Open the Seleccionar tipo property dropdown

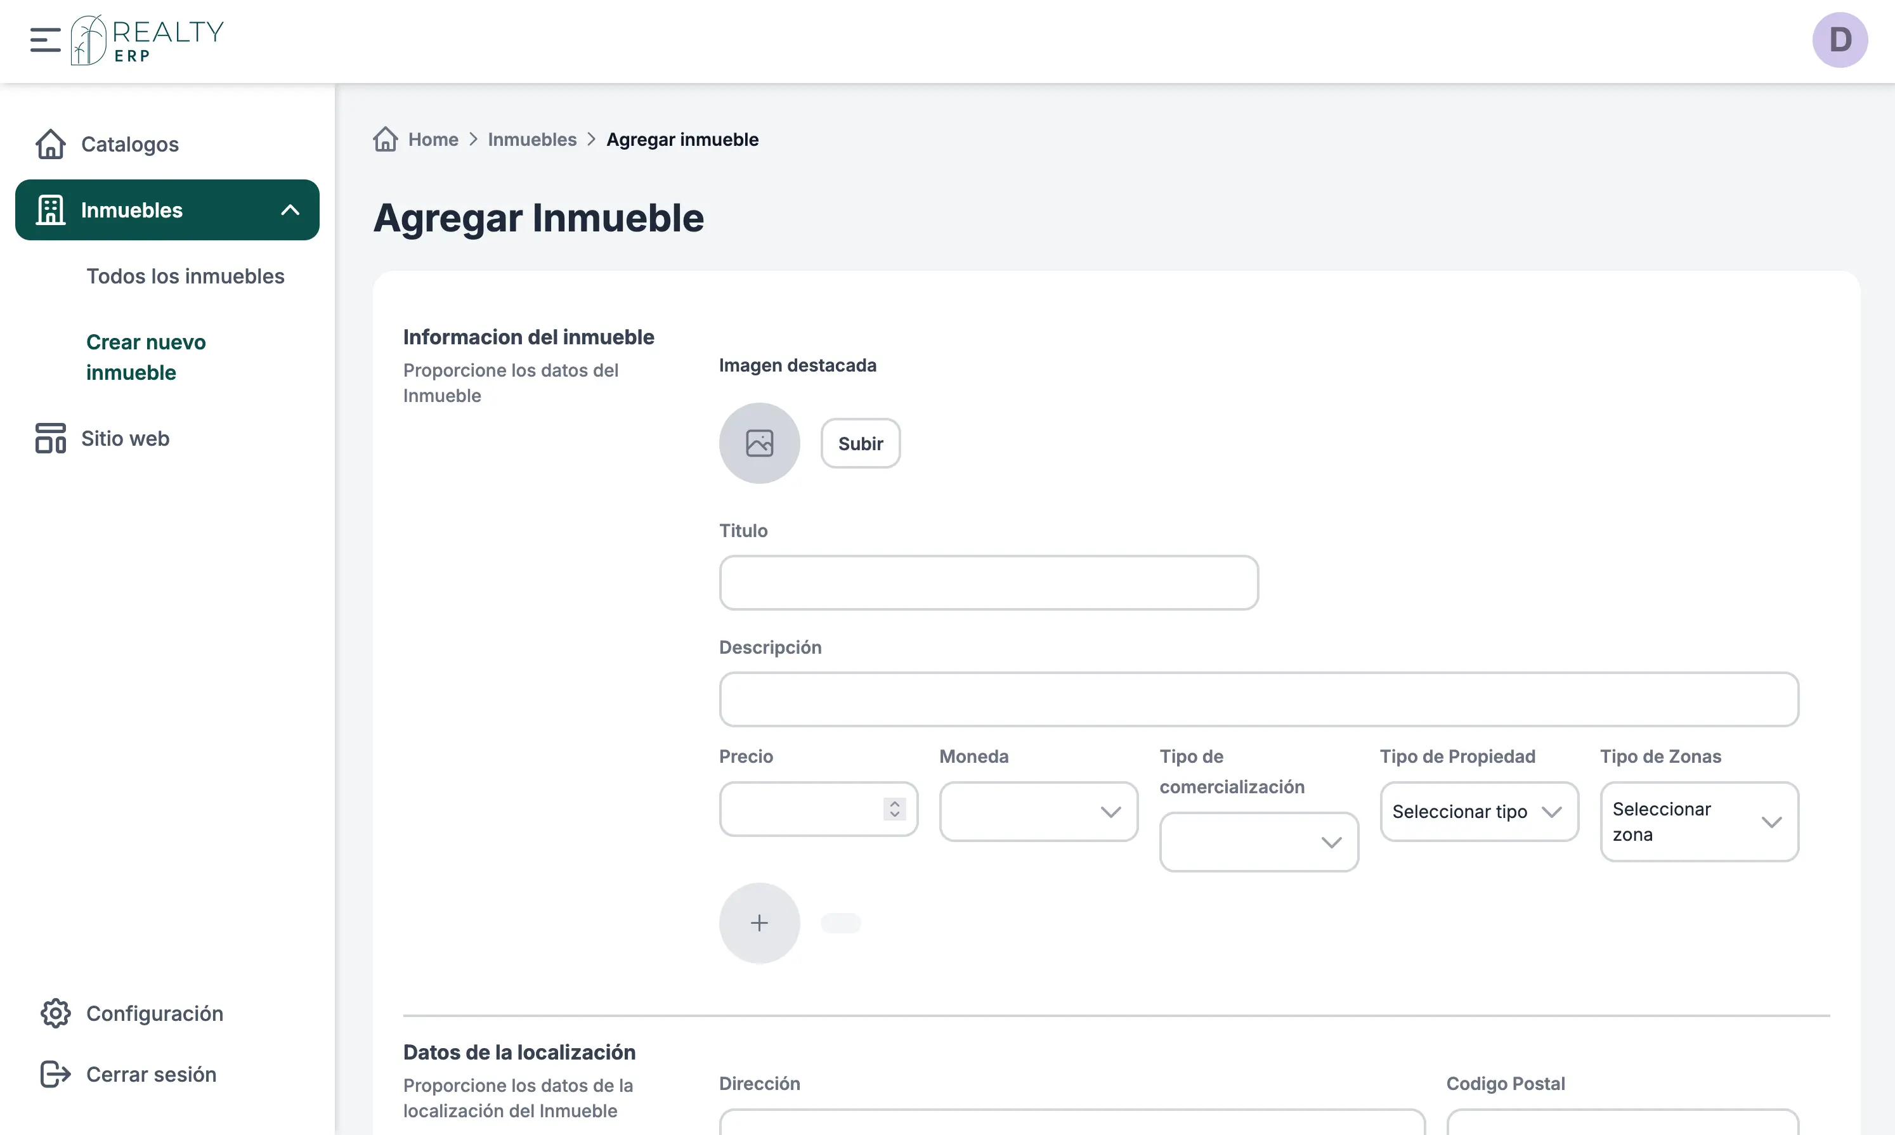click(1478, 812)
